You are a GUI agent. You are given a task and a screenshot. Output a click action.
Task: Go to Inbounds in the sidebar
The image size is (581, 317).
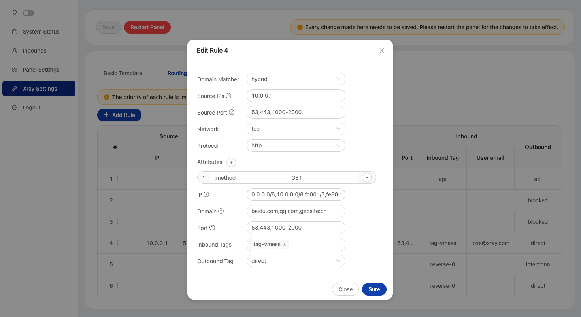(x=35, y=51)
